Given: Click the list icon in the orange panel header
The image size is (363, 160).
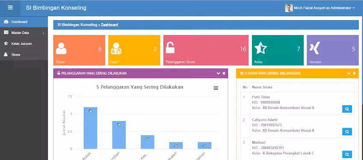Looking at the screenshot, I should pyautogui.click(x=242, y=73).
